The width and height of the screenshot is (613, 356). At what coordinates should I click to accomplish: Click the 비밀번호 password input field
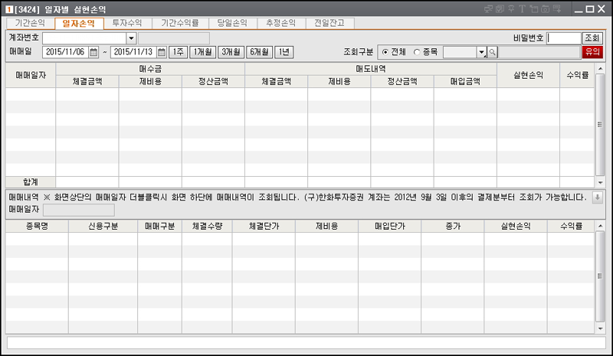coord(564,38)
